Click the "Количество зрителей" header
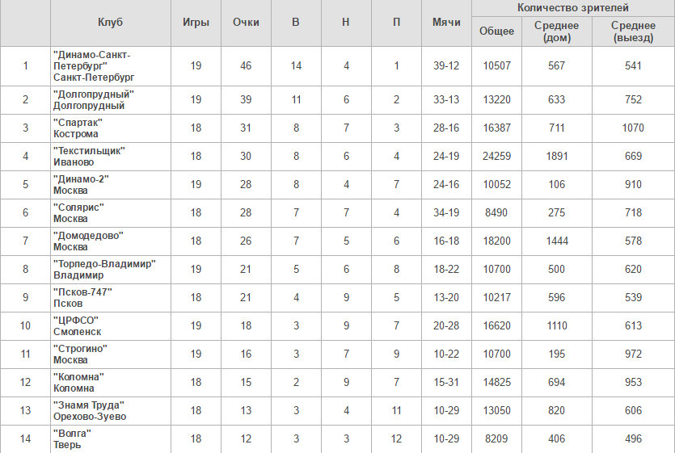The height and width of the screenshot is (453, 675). (572, 7)
